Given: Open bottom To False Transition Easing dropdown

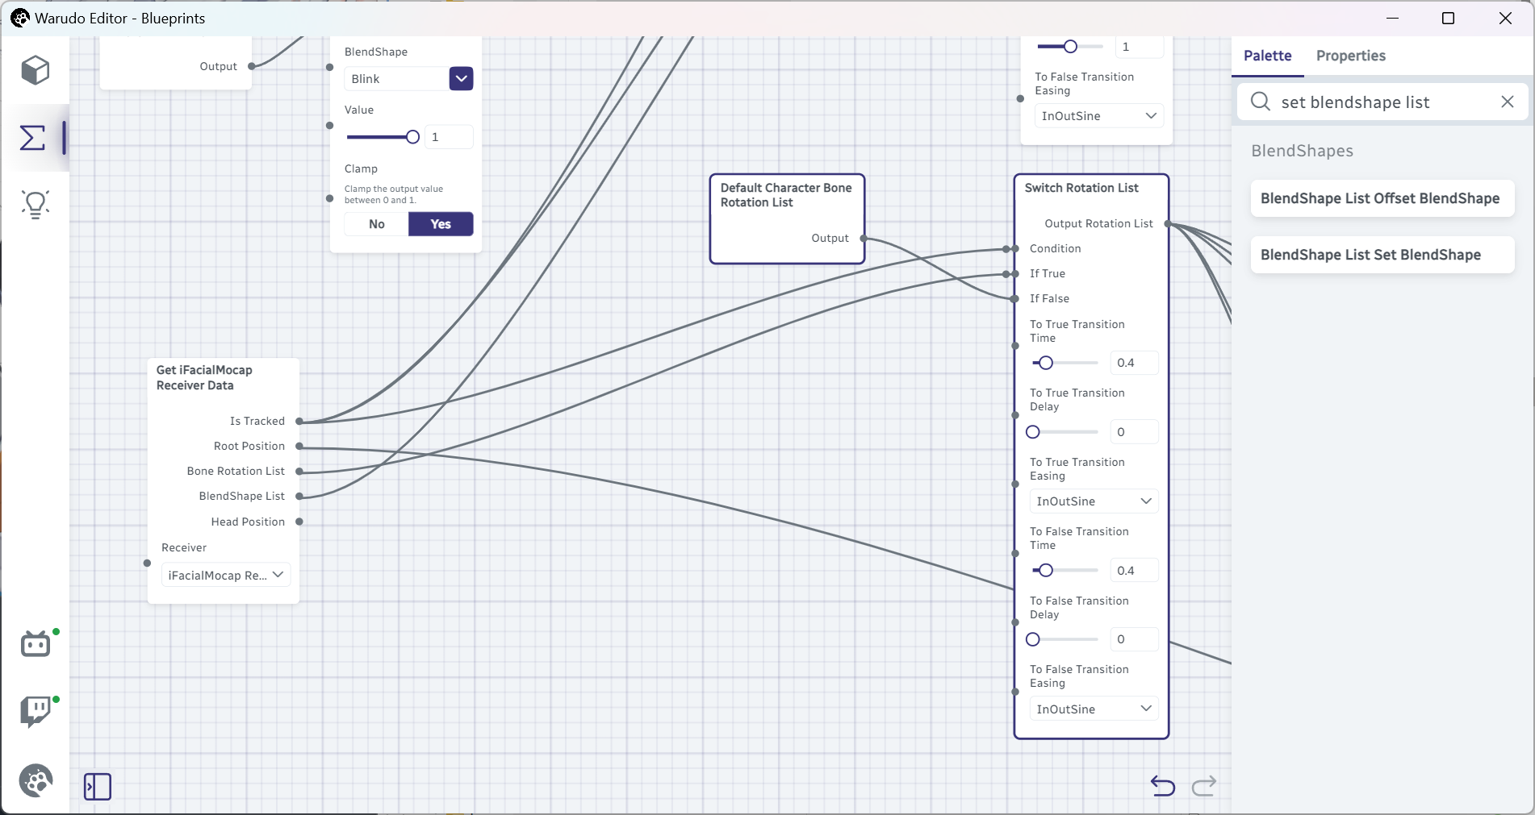Looking at the screenshot, I should (1094, 709).
